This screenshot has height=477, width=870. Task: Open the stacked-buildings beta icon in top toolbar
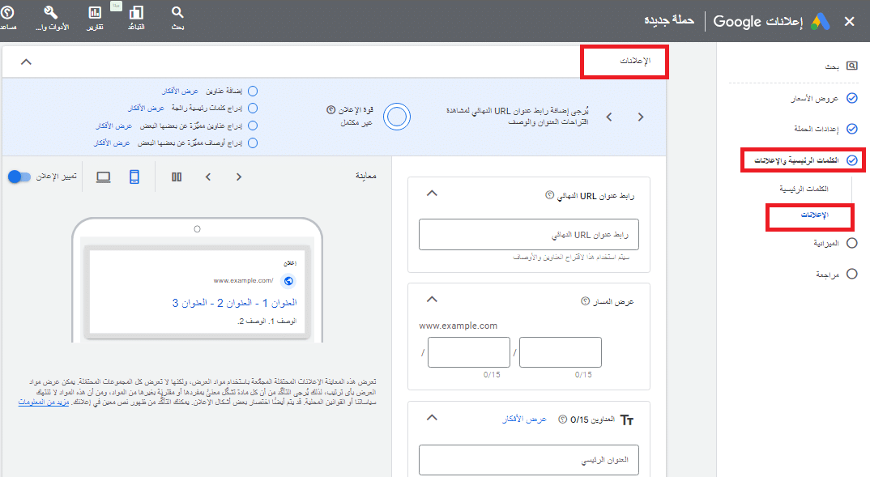pos(136,12)
